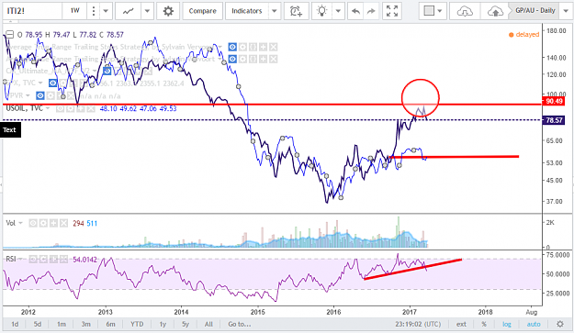Enter fullscreen mode

click(392, 11)
